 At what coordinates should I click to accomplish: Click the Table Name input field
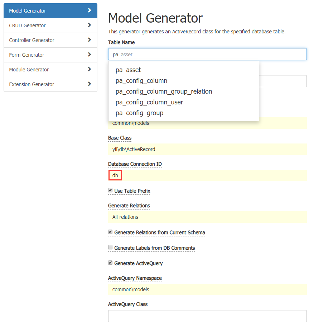click(207, 55)
